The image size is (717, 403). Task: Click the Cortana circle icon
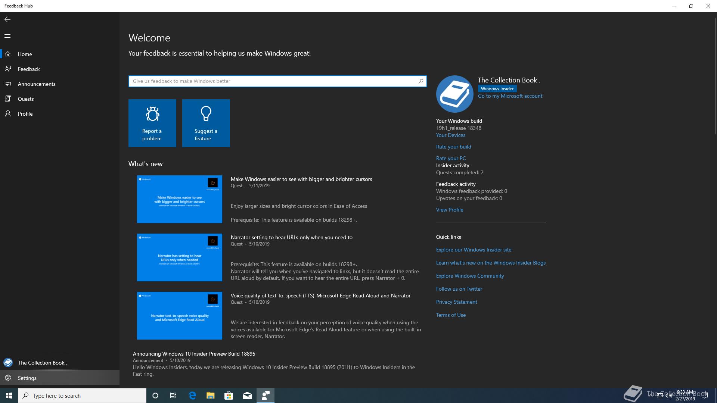[155, 396]
